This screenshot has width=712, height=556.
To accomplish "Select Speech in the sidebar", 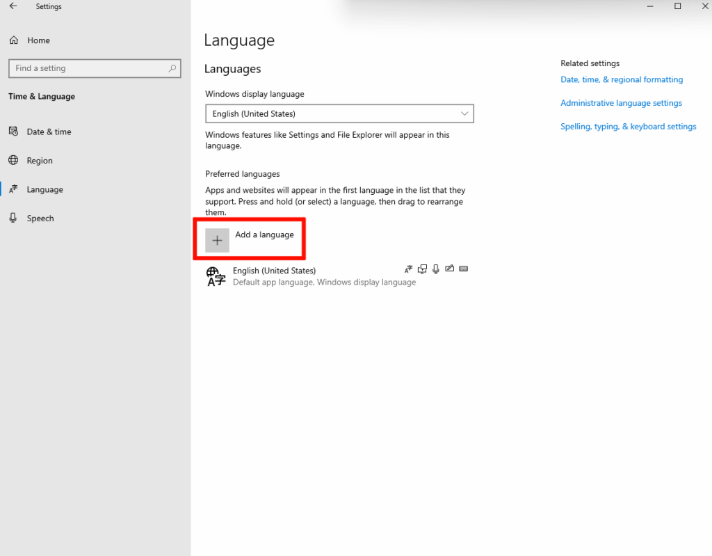I will (40, 219).
